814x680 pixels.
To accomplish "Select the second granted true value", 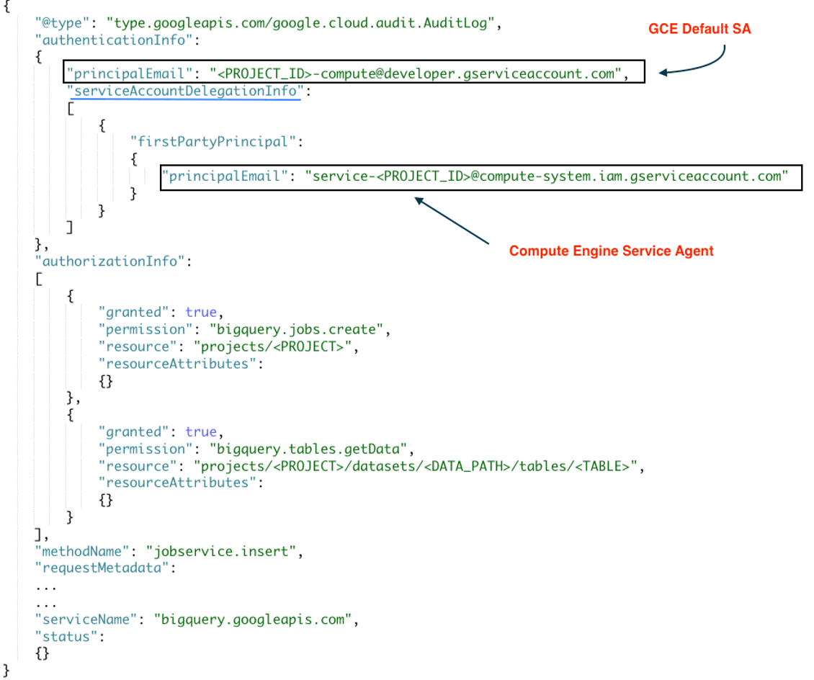I will [201, 431].
